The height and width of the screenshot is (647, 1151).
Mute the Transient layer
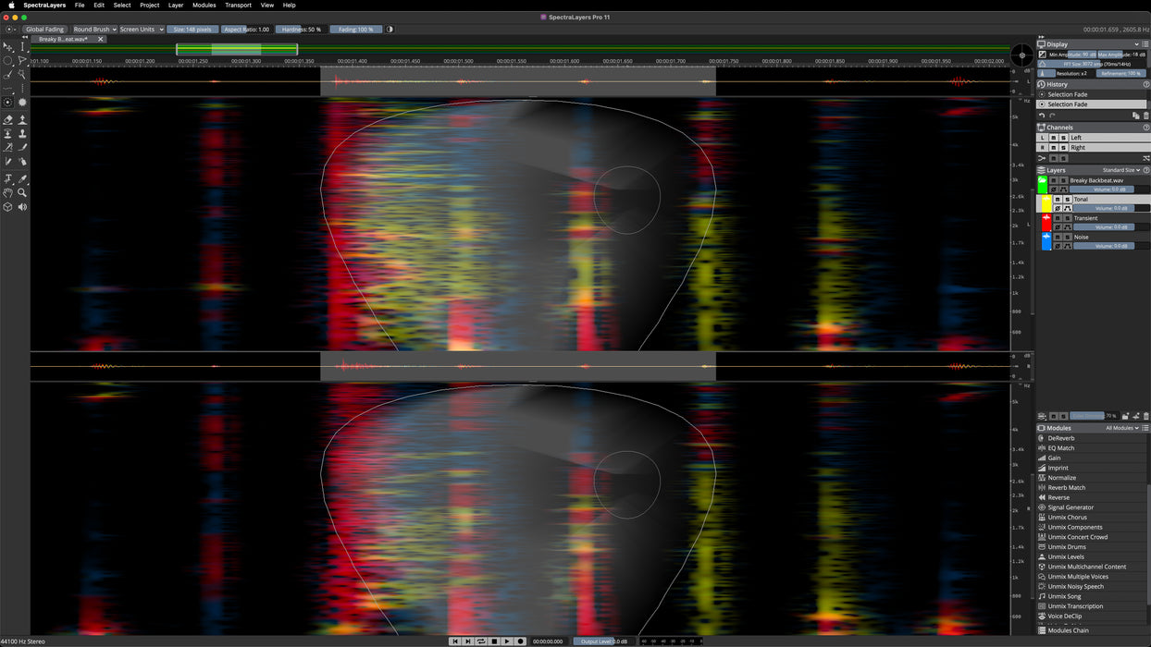[1058, 218]
